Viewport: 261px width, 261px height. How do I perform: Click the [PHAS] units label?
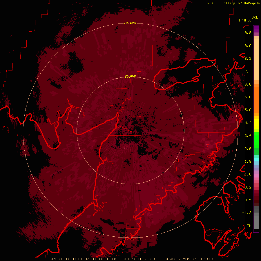coord(245,20)
